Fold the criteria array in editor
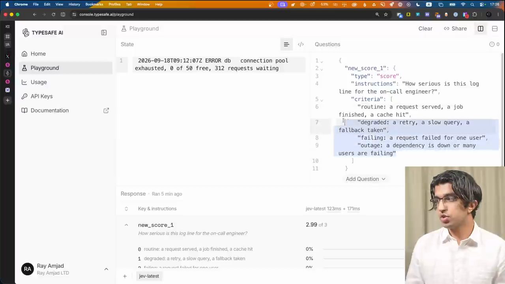 (322, 99)
